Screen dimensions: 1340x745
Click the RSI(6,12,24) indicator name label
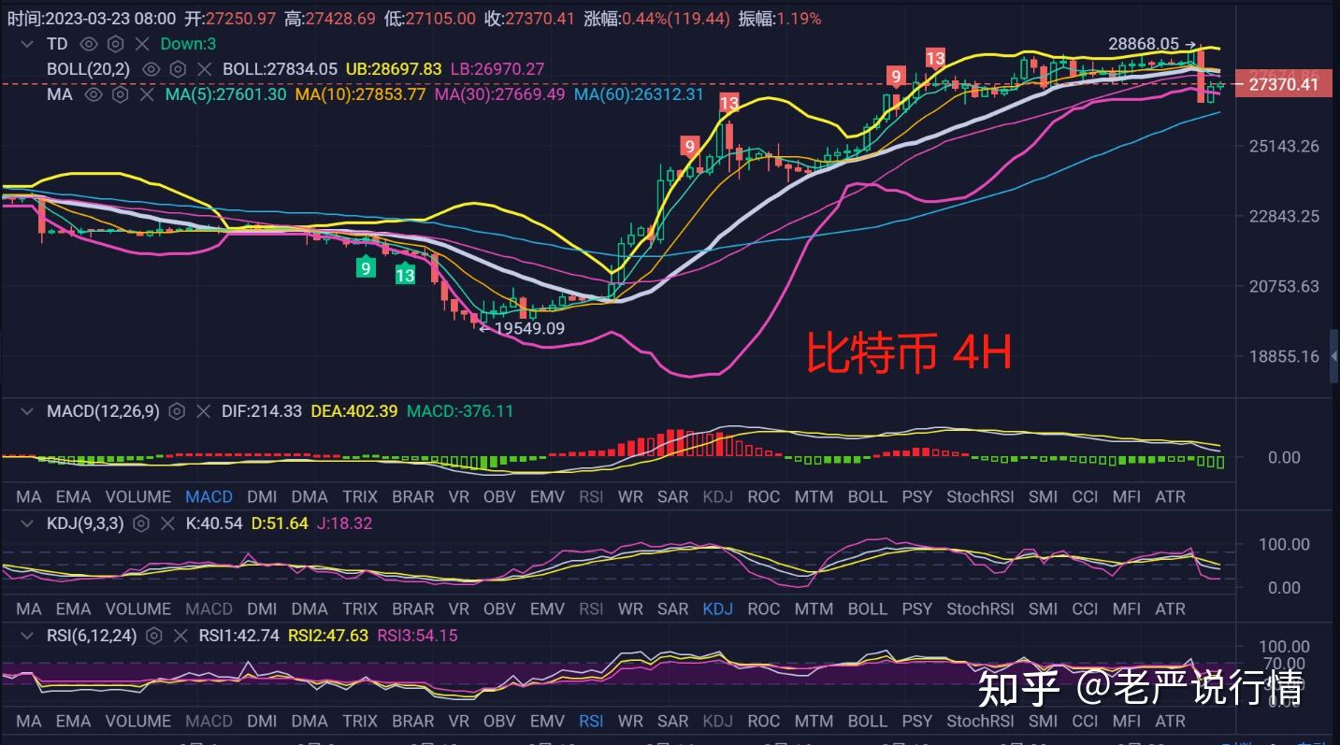point(92,636)
